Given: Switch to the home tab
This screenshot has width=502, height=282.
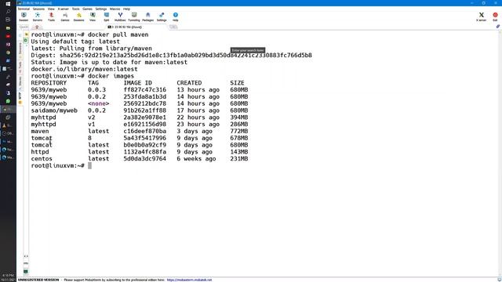Looking at the screenshot, I should [x=37, y=27].
